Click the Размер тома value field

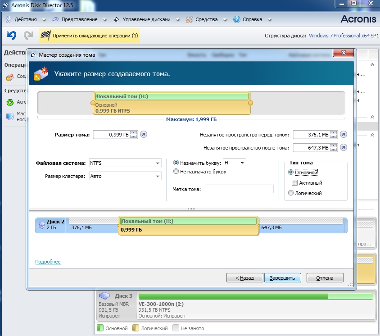111,135
